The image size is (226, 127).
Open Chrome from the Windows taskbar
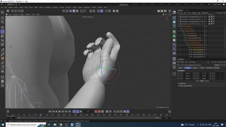pos(61,125)
